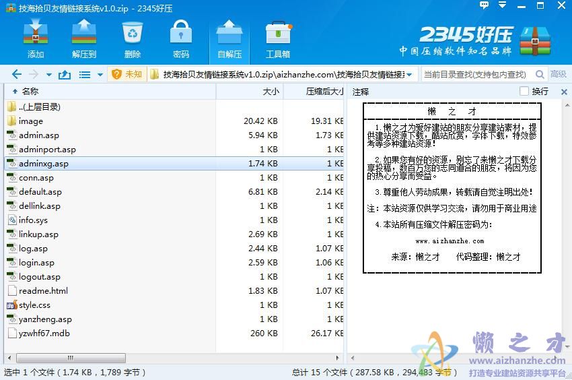The width and height of the screenshot is (572, 380).
Task: Click the address bar folder icon
Action: pos(155,75)
